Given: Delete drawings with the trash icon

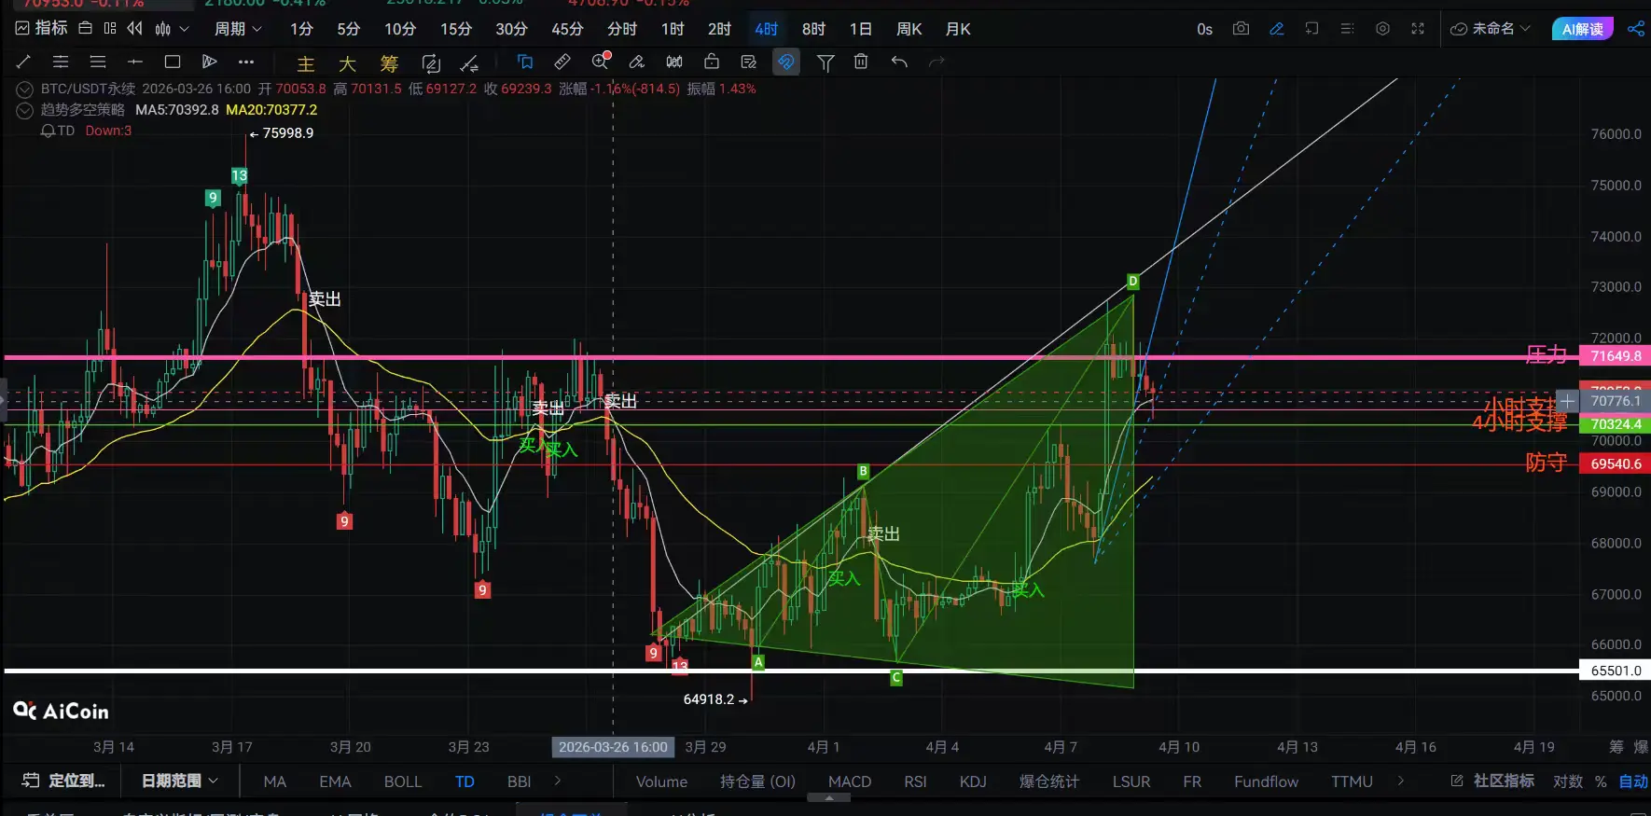Looking at the screenshot, I should click(x=861, y=62).
